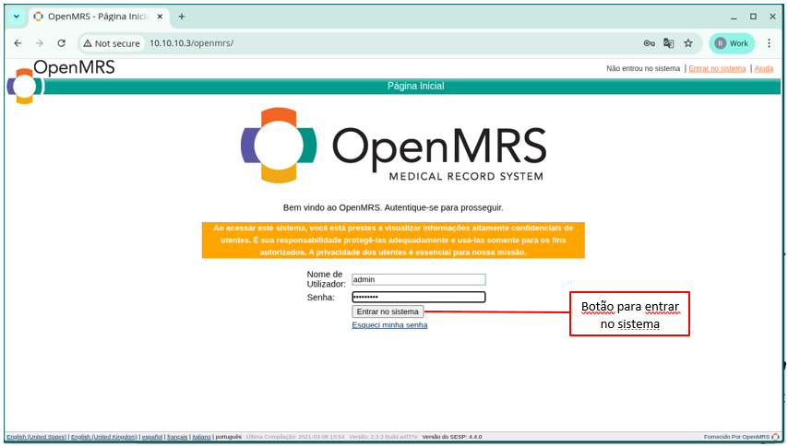The height and width of the screenshot is (446, 788).
Task: Switch language to español in footer
Action: click(153, 437)
